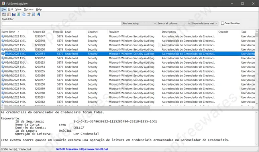
Task: Click the '62506 item(s), 1 Selected' status text
Action: 16,149
